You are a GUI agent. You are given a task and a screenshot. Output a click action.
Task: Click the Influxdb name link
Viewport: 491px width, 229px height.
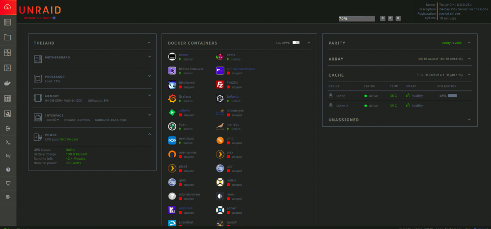(x=233, y=96)
